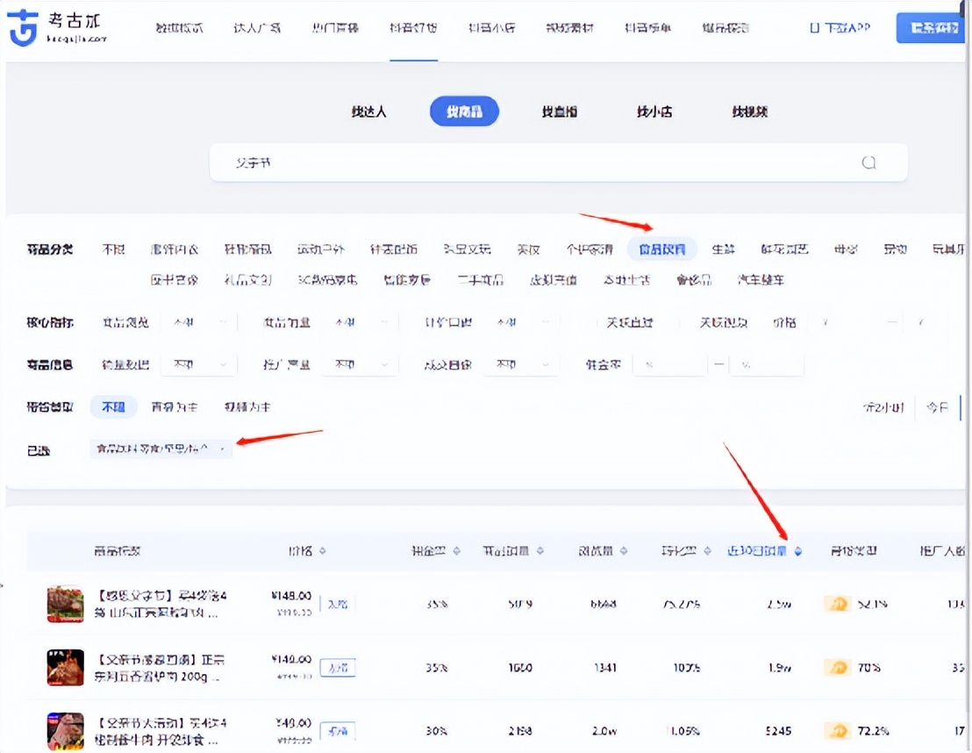Sort by the 佣金率 column arrows
972x753 pixels.
click(457, 551)
